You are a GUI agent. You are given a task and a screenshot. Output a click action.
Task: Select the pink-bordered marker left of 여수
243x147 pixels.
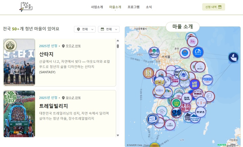(170, 125)
